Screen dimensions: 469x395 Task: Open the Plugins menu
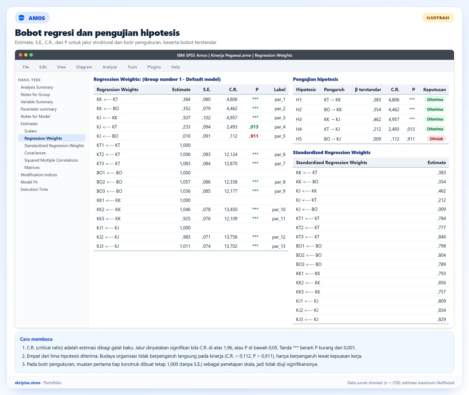[x=154, y=67]
